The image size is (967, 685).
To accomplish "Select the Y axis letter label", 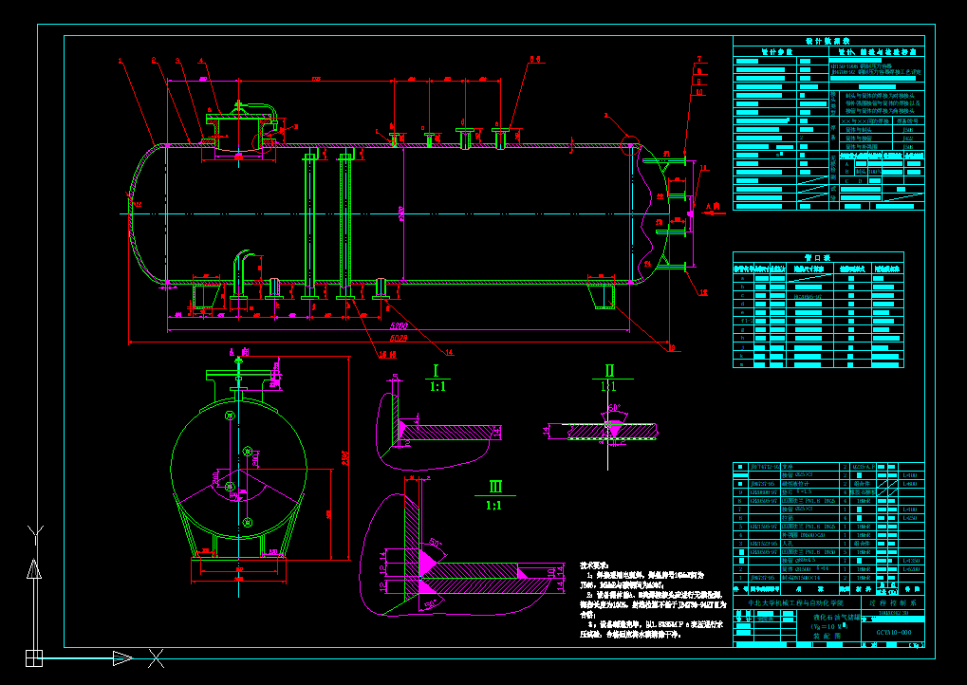I will tap(35, 532).
